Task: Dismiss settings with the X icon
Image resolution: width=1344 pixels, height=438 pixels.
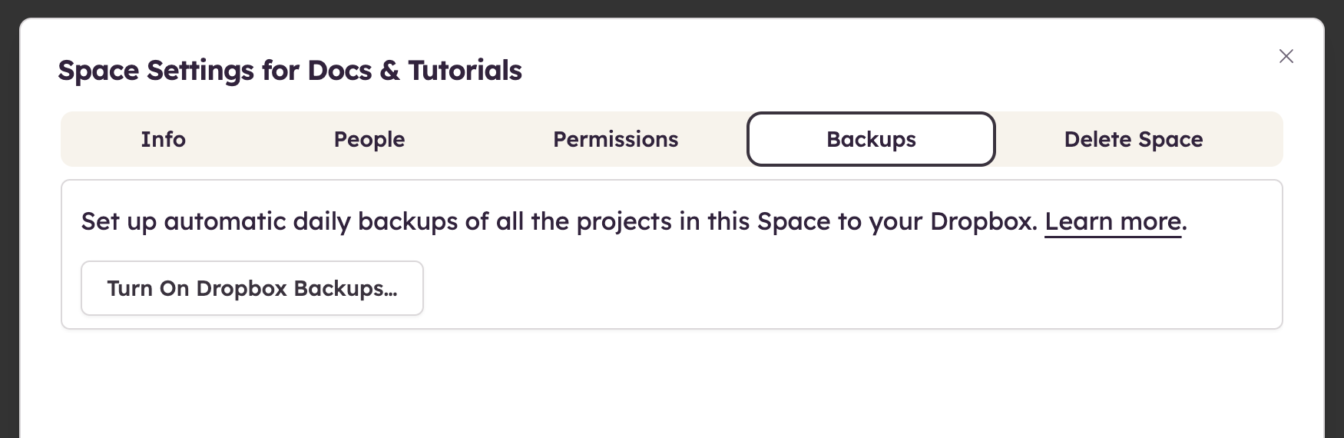Action: pos(1286,56)
